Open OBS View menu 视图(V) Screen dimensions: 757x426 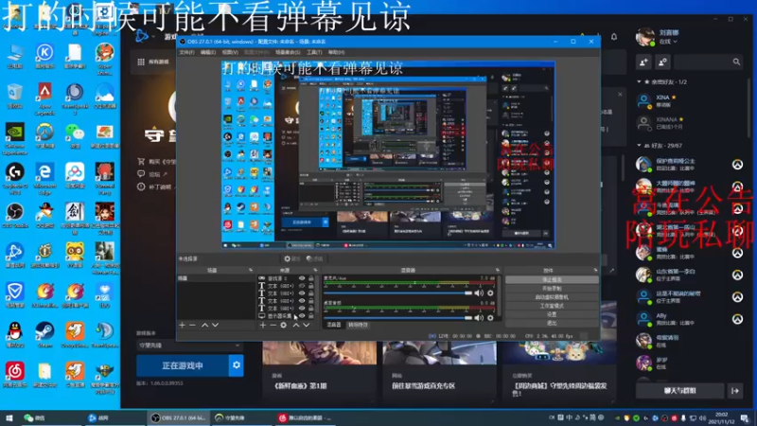[x=230, y=52]
